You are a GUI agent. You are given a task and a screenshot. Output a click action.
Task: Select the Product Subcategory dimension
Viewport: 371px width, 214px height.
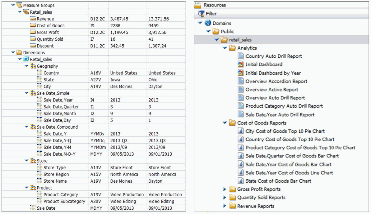pos(64,201)
